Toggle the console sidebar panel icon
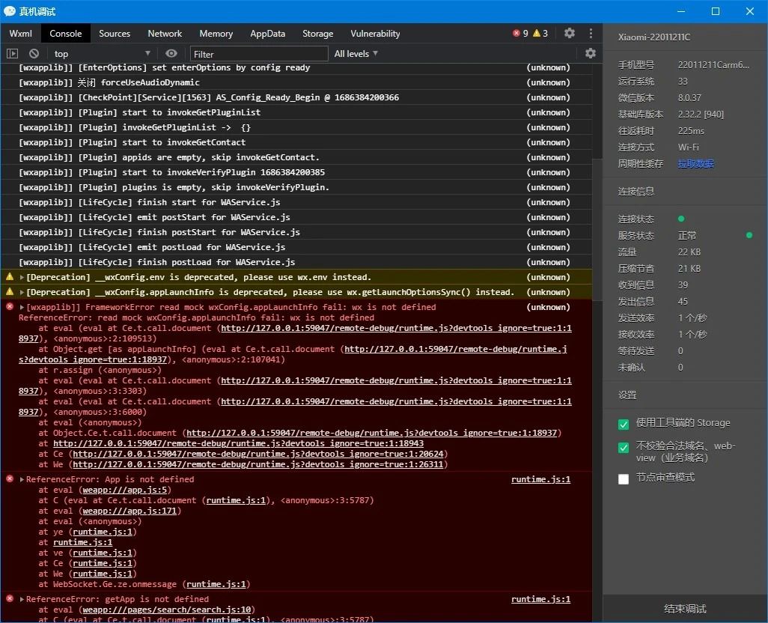Viewport: 768px width, 623px height. point(12,54)
